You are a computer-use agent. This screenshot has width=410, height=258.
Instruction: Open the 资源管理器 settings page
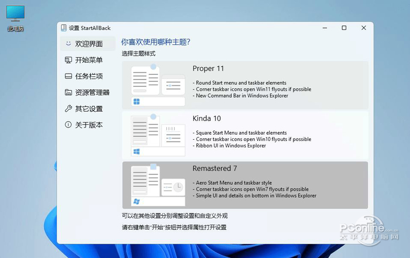88,92
